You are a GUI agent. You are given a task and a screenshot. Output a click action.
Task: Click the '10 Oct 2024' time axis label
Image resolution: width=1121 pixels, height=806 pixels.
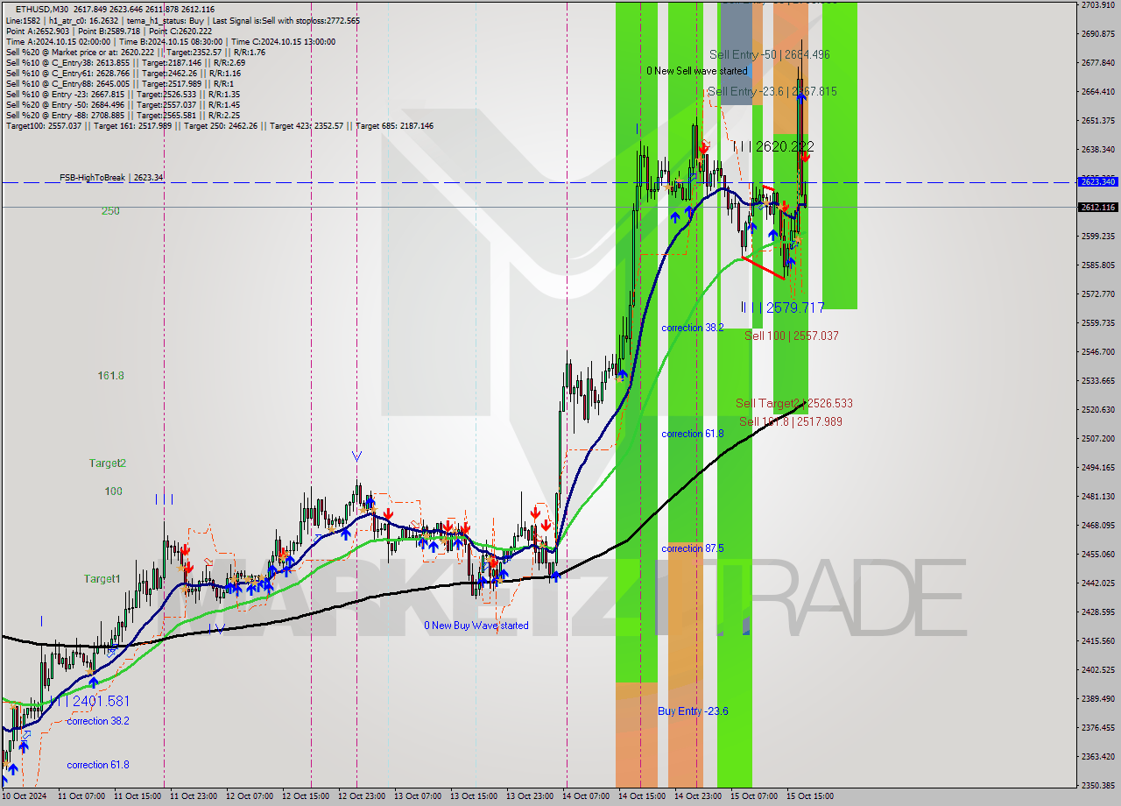[x=25, y=796]
